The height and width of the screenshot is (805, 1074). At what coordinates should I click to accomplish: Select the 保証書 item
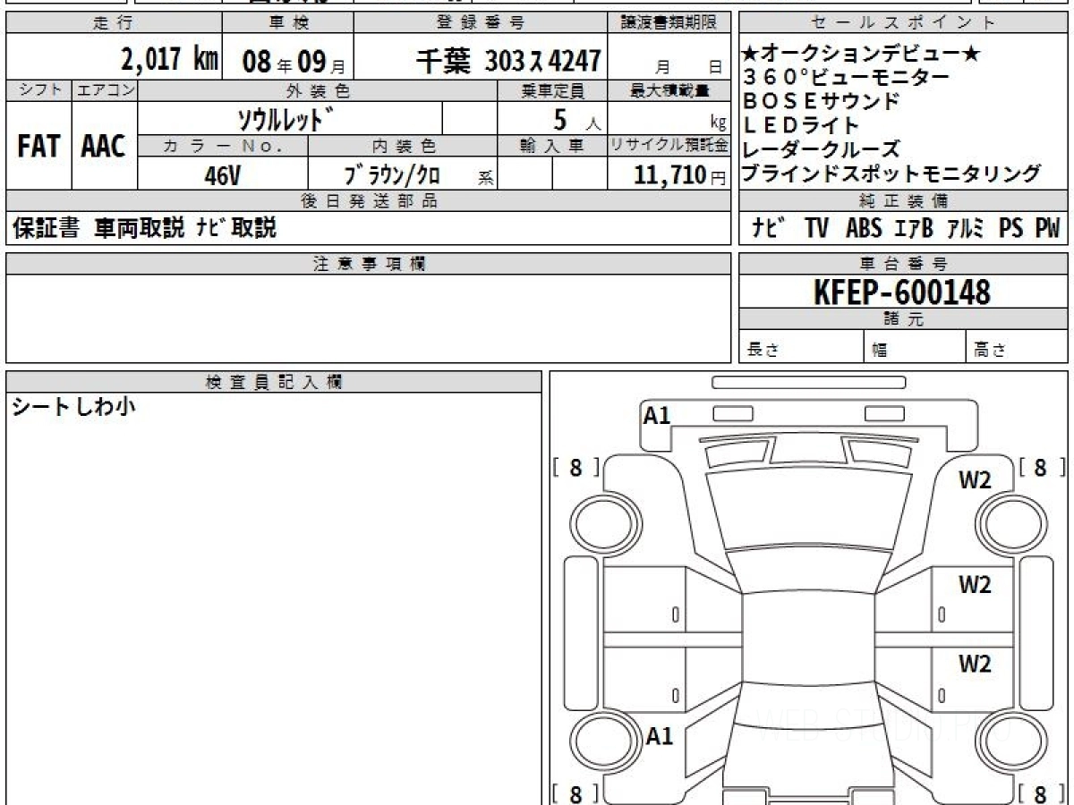(x=47, y=229)
